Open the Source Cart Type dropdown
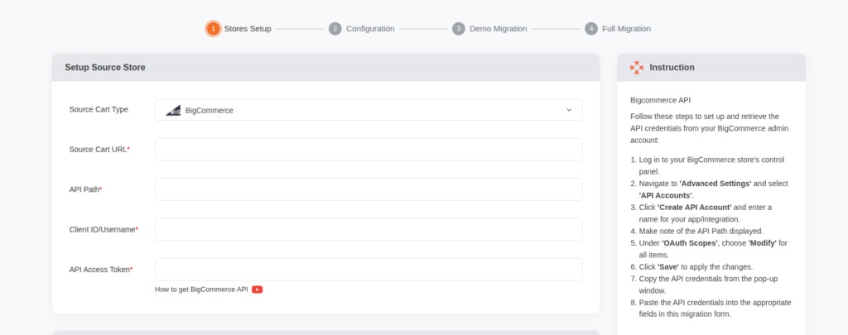This screenshot has height=335, width=848. [x=369, y=110]
